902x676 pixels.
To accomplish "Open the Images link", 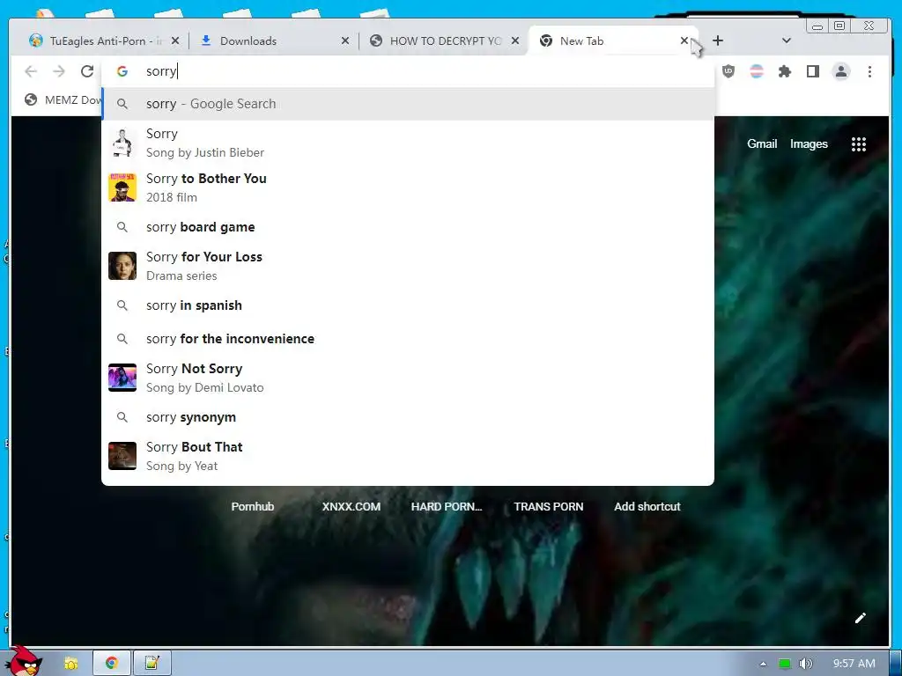I will [x=809, y=143].
